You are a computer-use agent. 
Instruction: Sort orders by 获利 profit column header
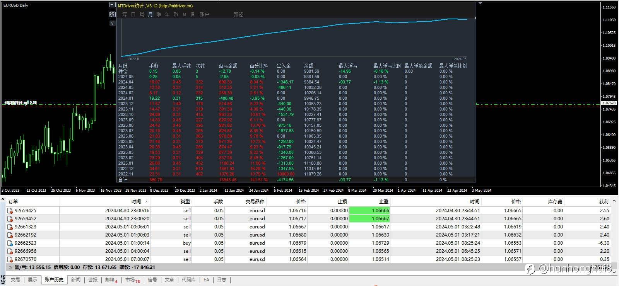(x=604, y=201)
